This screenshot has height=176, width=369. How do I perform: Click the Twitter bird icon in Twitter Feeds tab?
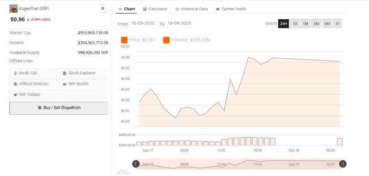pos(218,9)
